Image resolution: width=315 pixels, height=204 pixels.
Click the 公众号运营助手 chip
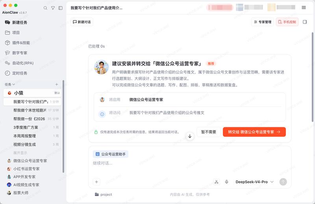pos(111,154)
